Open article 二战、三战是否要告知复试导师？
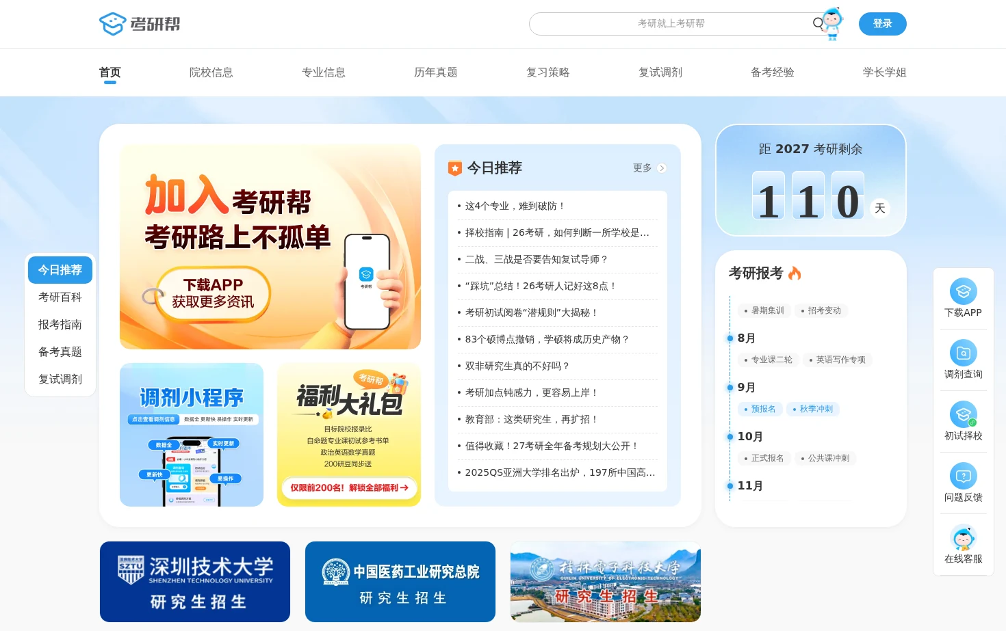Image resolution: width=1006 pixels, height=631 pixels. 537,259
